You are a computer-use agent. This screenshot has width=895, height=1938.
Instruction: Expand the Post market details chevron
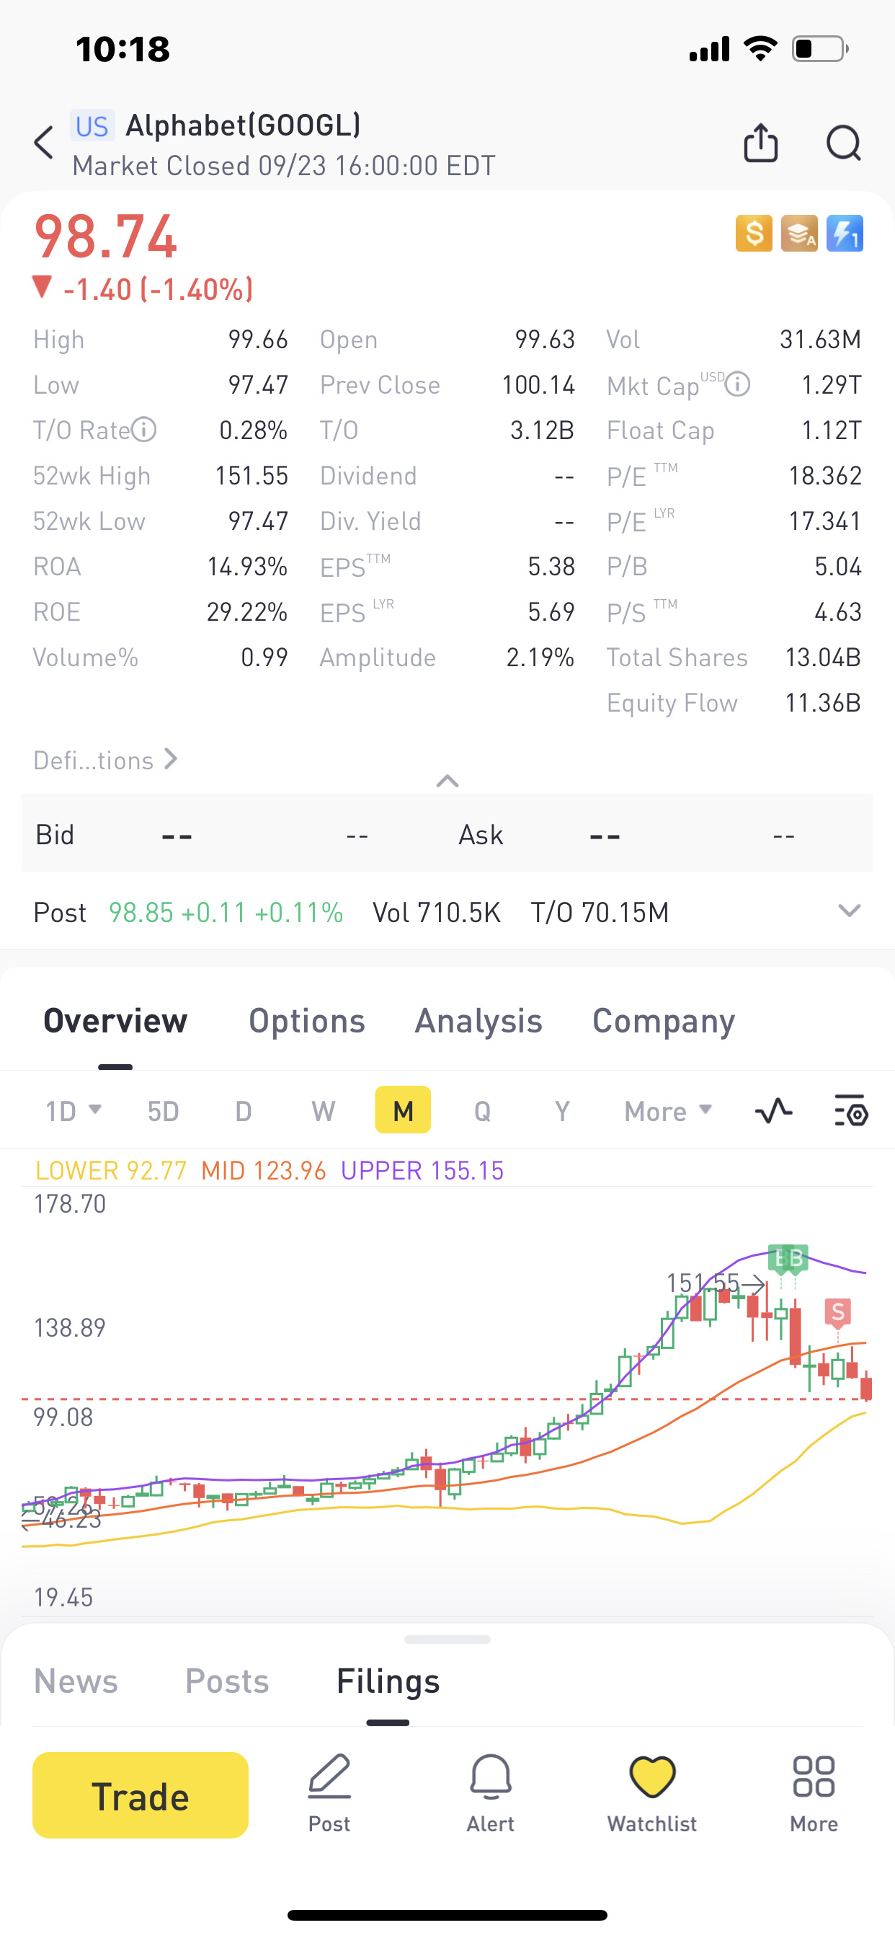[x=849, y=911]
